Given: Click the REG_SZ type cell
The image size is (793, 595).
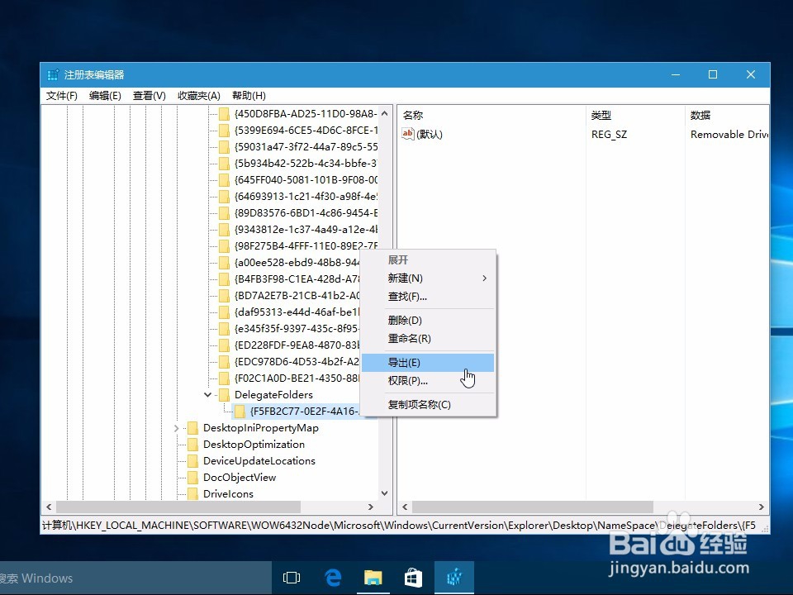Looking at the screenshot, I should pyautogui.click(x=609, y=135).
